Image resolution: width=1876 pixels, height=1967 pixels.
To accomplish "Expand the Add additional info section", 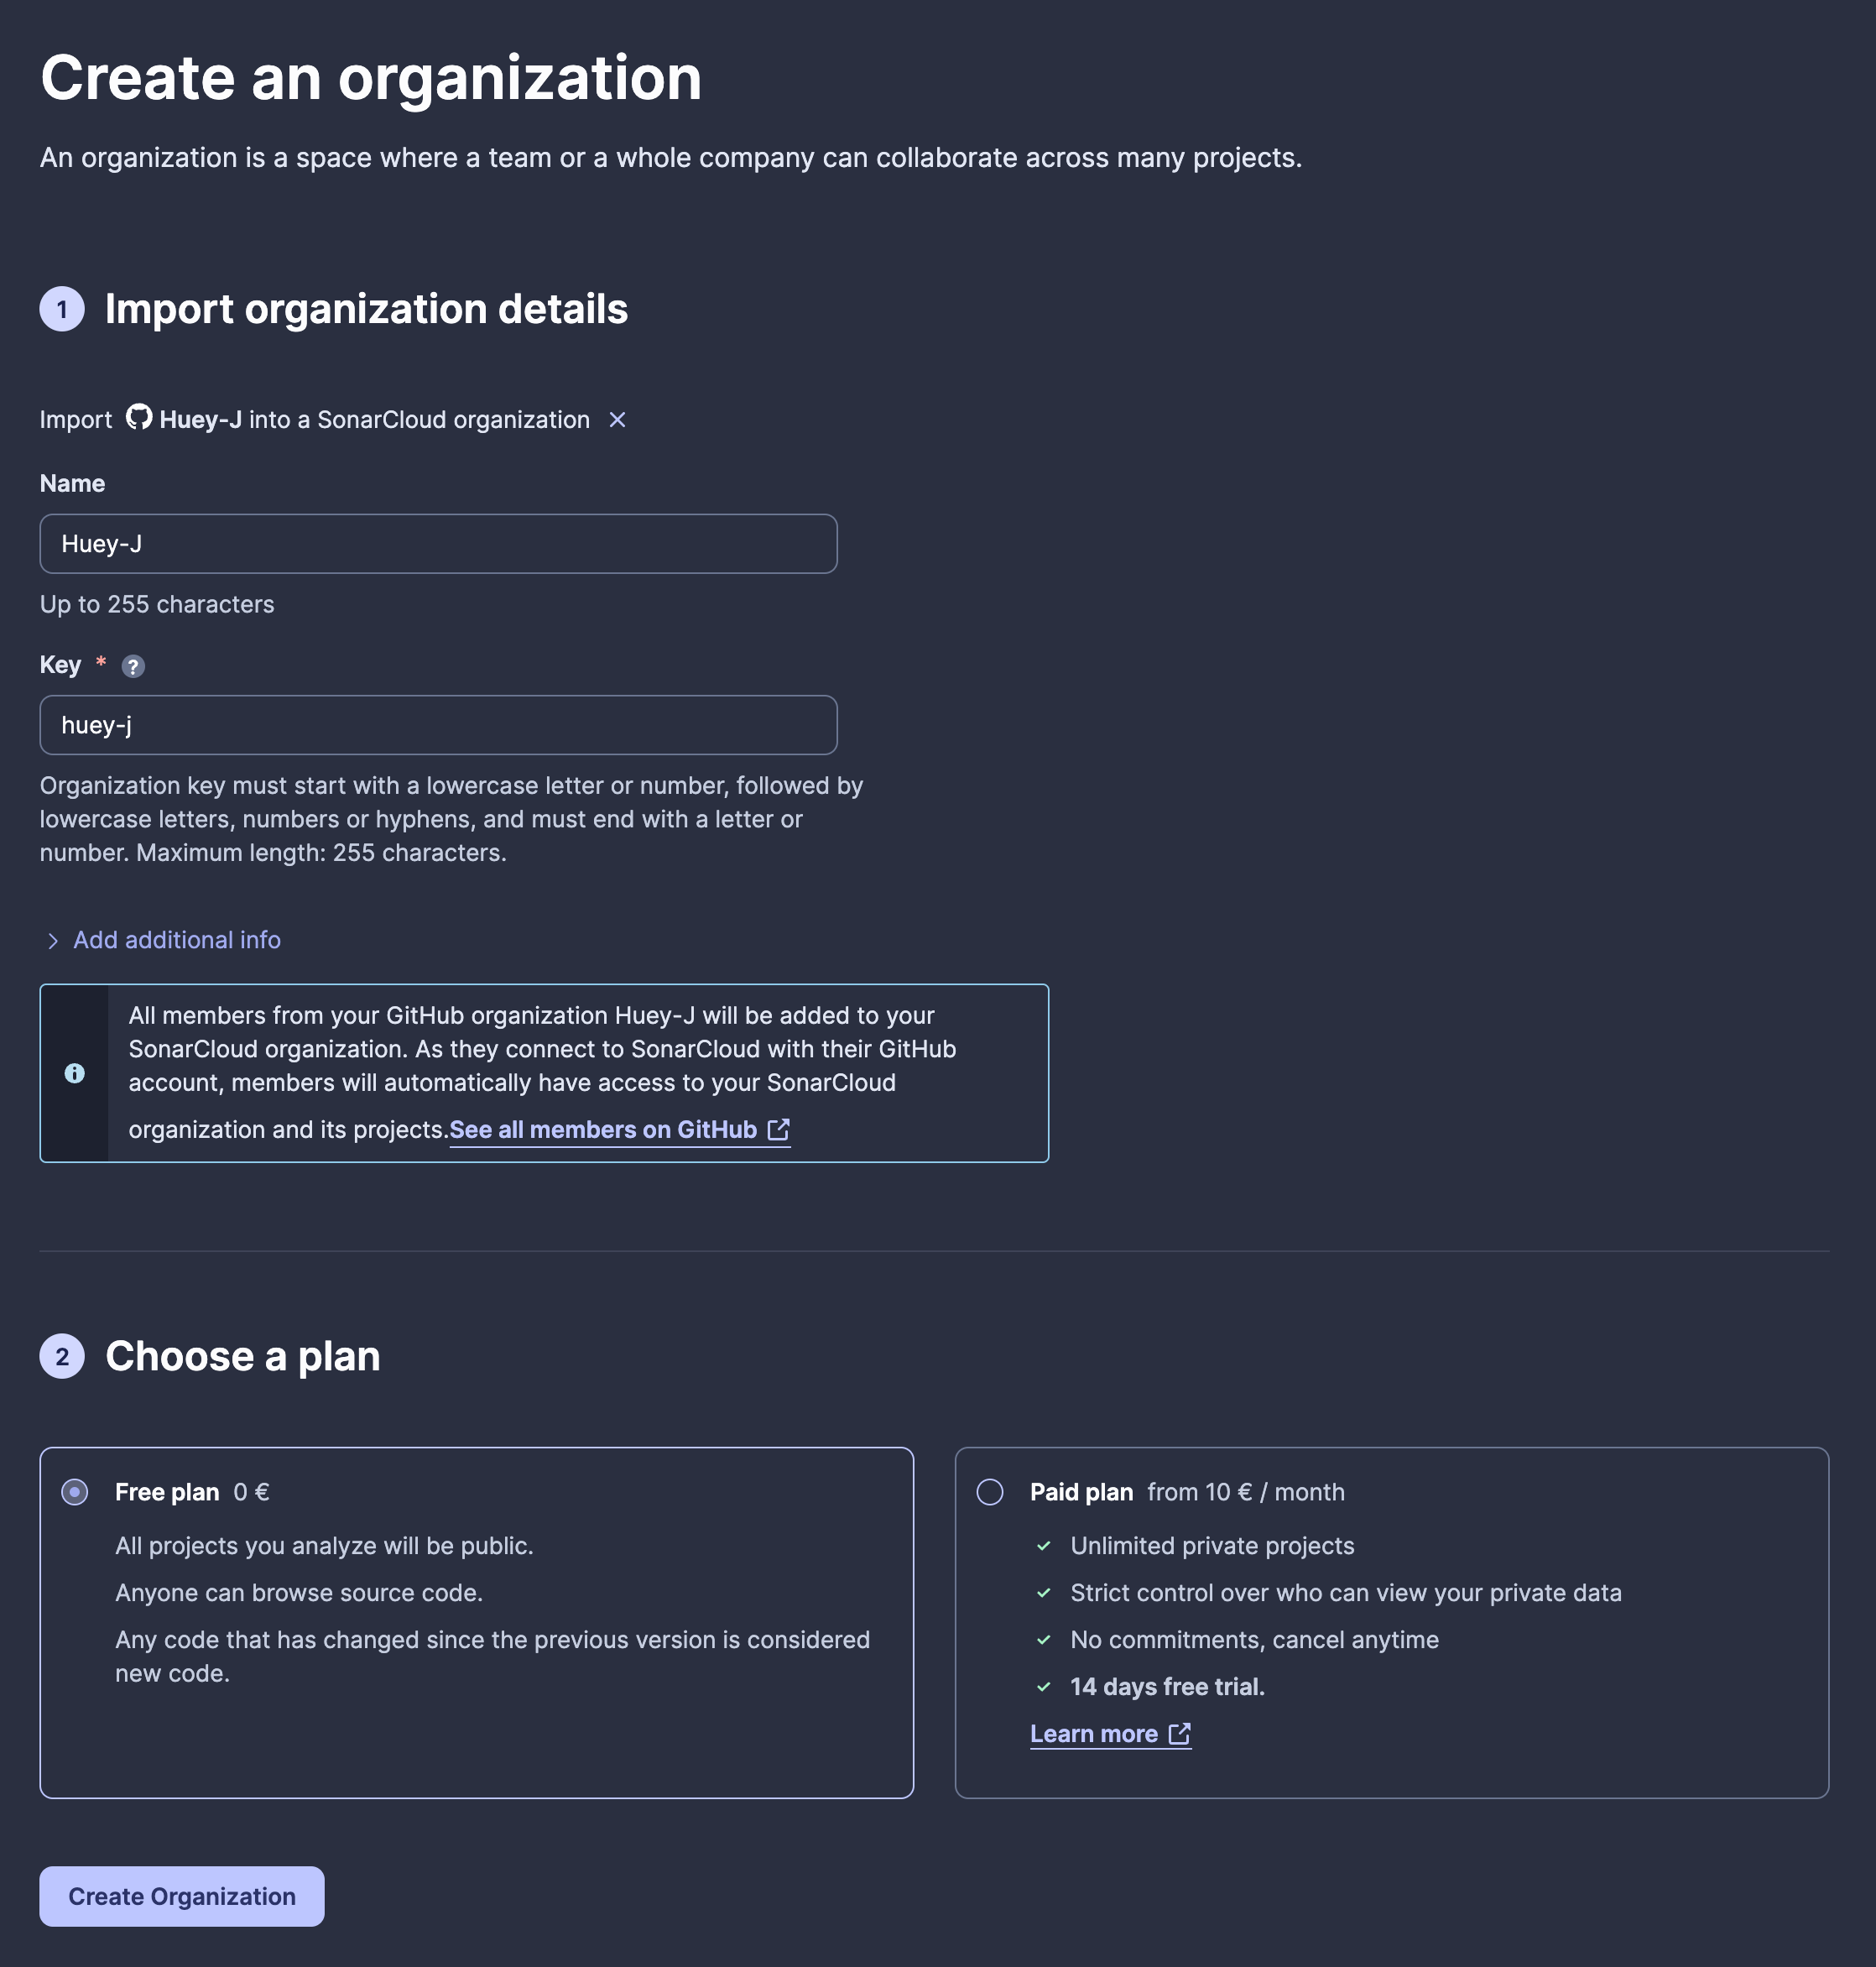I will (177, 940).
